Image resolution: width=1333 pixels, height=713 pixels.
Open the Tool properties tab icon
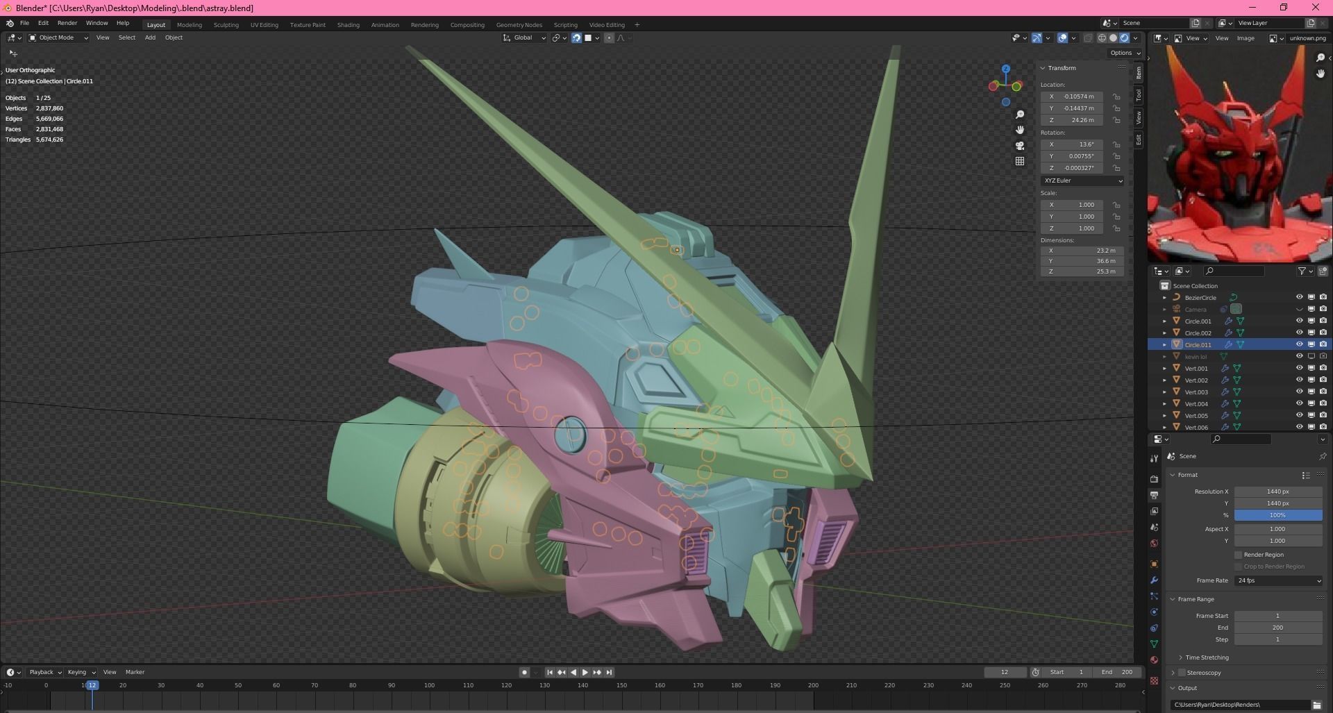point(1154,458)
